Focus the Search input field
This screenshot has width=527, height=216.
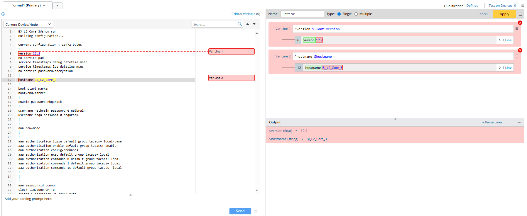[214, 24]
